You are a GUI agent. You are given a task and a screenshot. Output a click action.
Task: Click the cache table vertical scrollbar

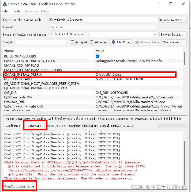click(x=184, y=59)
